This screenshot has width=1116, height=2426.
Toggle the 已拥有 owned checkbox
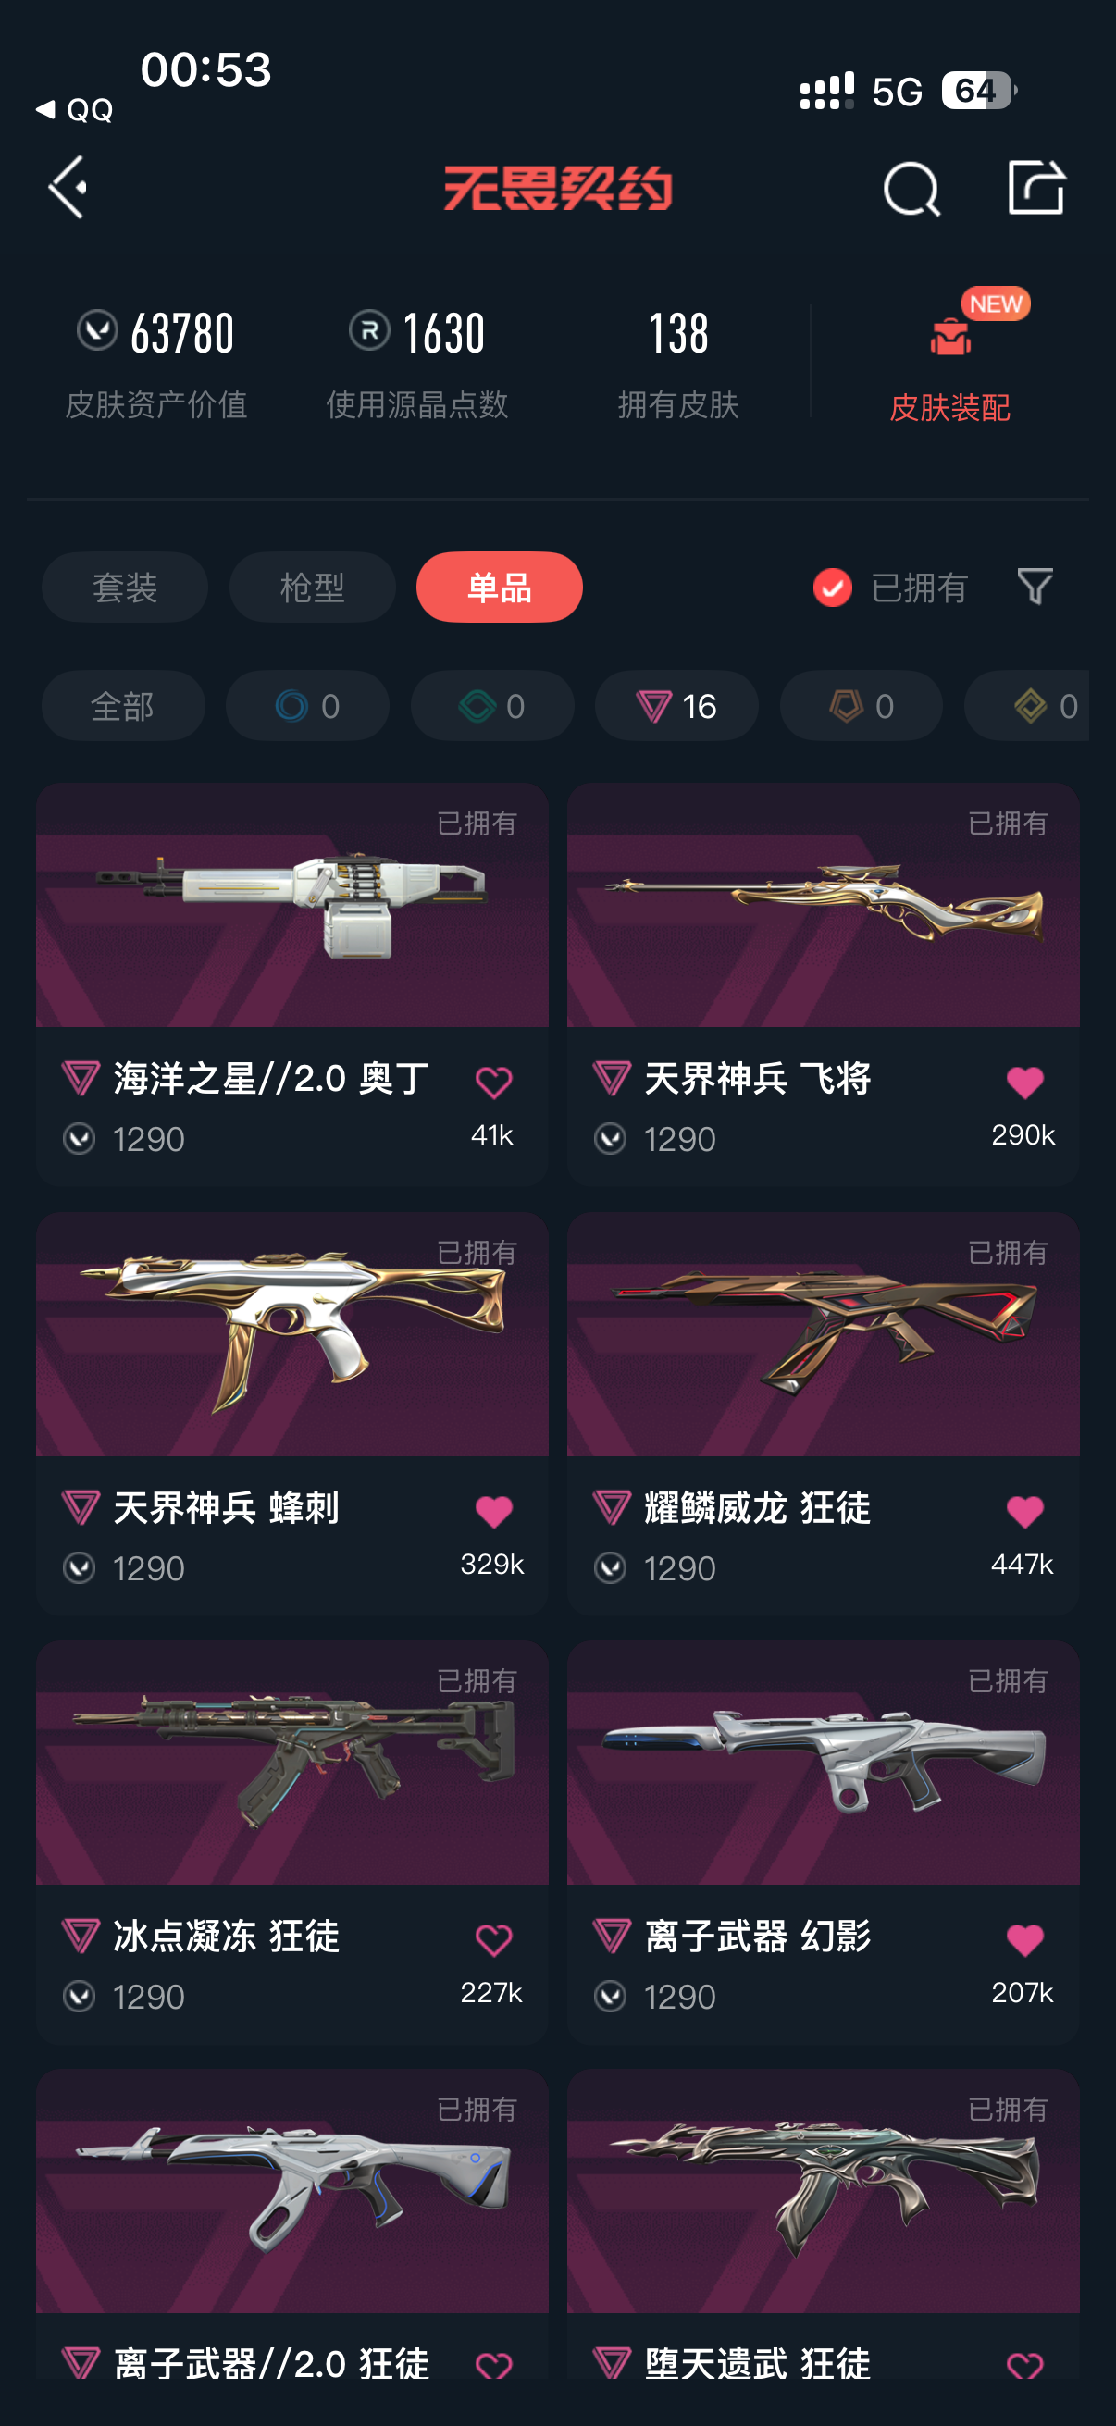(833, 587)
